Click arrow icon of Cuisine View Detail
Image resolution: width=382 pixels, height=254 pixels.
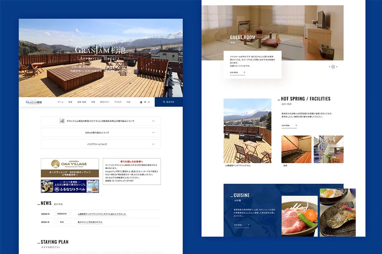pyautogui.click(x=248, y=225)
